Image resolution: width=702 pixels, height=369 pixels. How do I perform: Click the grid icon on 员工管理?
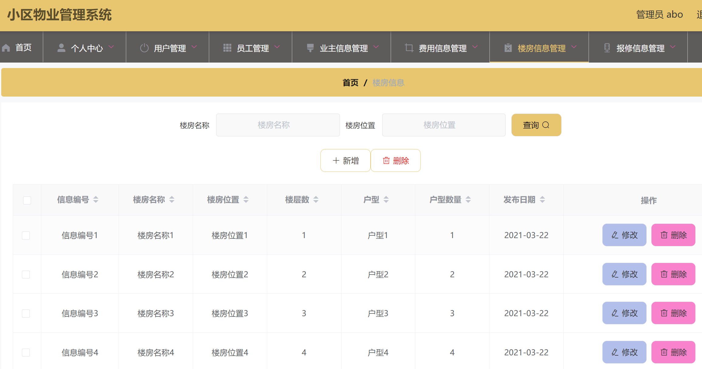click(x=227, y=47)
